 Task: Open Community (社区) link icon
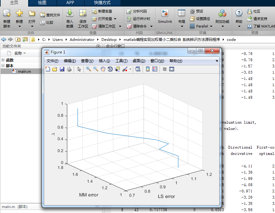click(250, 11)
